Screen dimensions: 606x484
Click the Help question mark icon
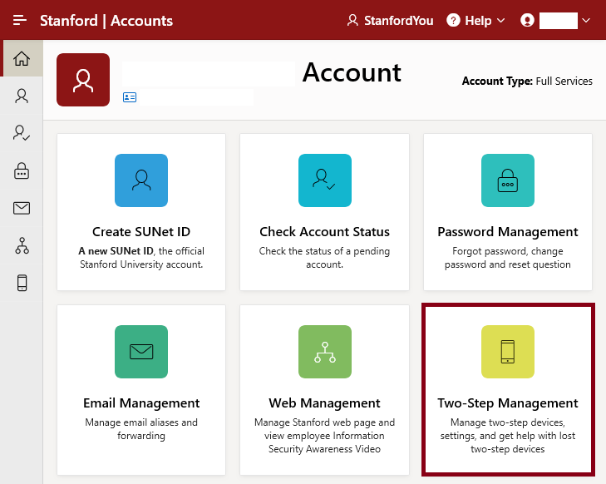point(453,20)
